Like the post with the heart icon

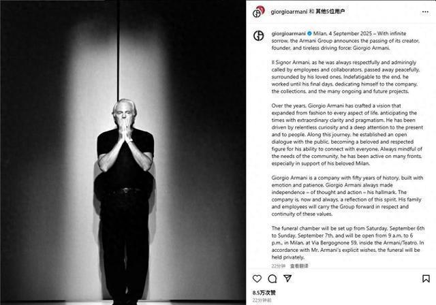[257, 278]
